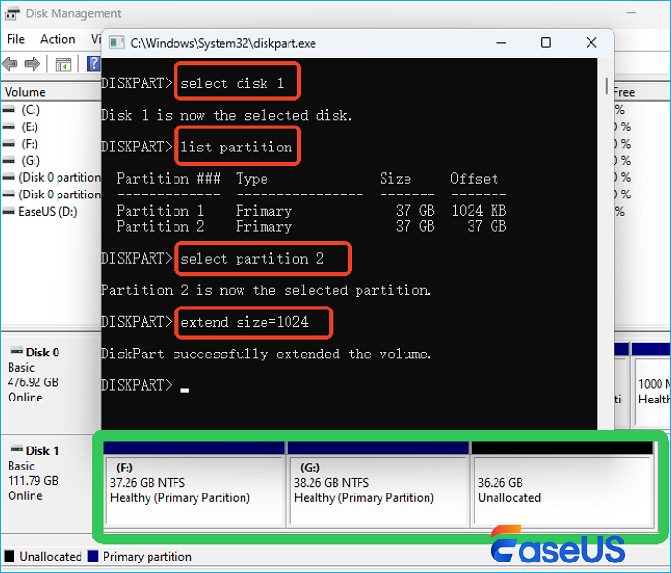Click 'Partition 2' row in diskpart output
This screenshot has width=671, height=573.
(x=312, y=226)
